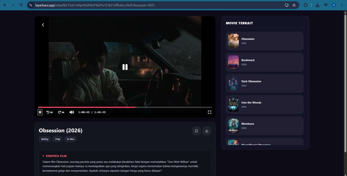Click the install app icon in address bar
Viewport: 347px width, 176px height.
click(x=287, y=5)
